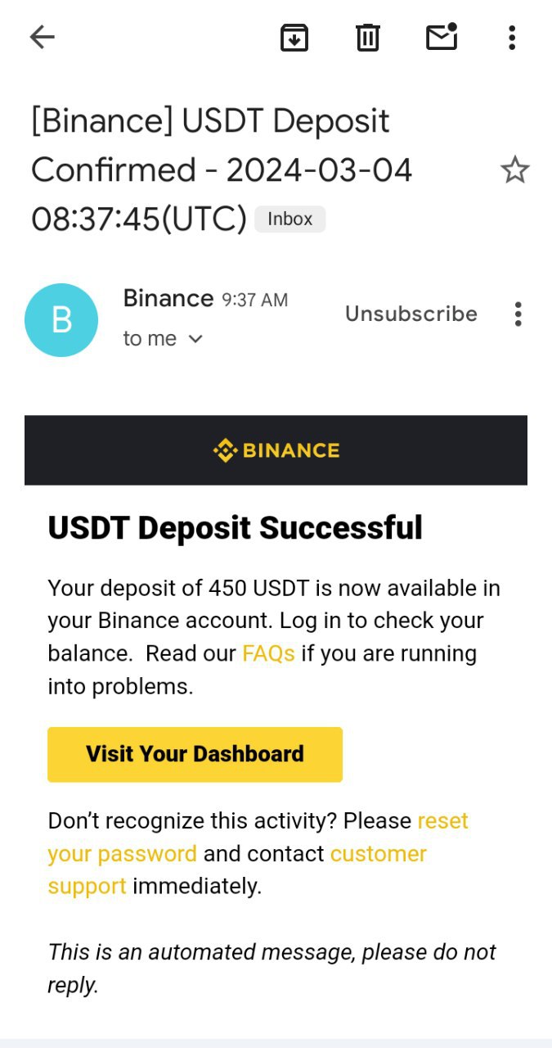Image resolution: width=552 pixels, height=1048 pixels.
Task: Open top-right overflow menu
Action: [512, 37]
